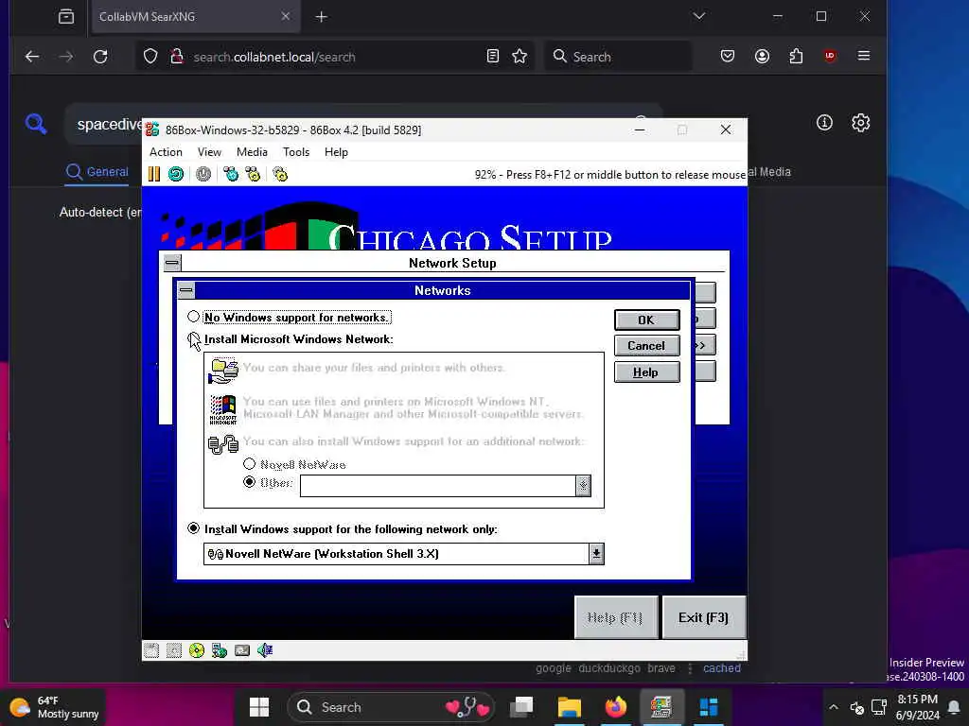Show hidden system tray icons chevron
The width and height of the screenshot is (969, 726).
point(834,707)
